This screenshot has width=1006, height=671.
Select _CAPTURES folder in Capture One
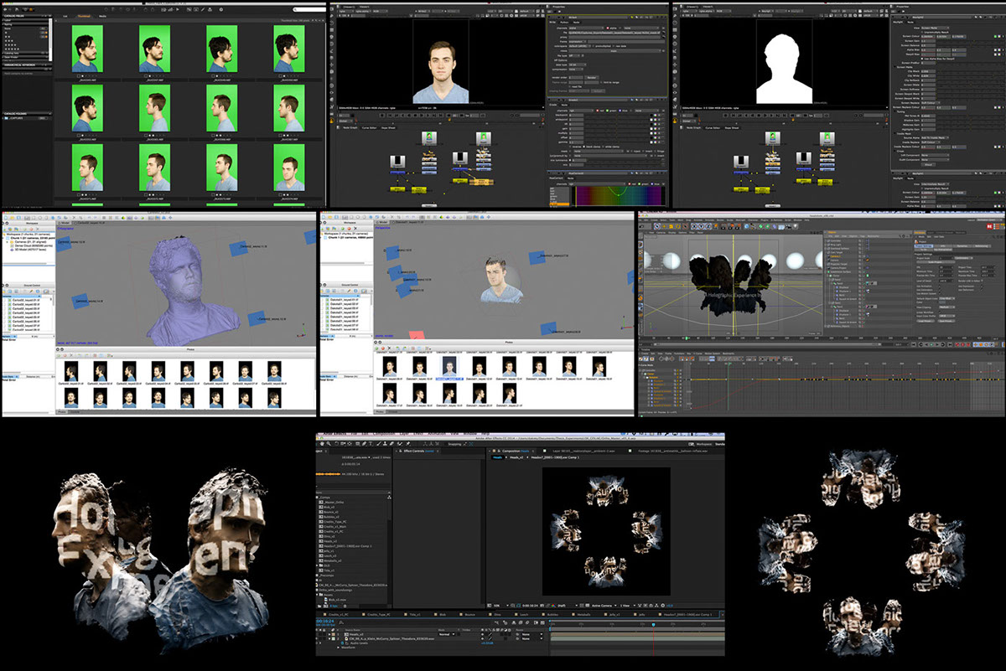click(15, 118)
